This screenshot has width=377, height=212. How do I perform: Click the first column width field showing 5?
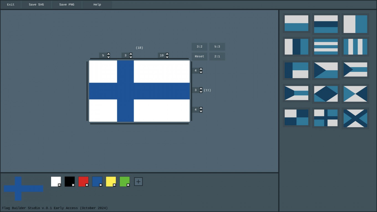(103, 55)
